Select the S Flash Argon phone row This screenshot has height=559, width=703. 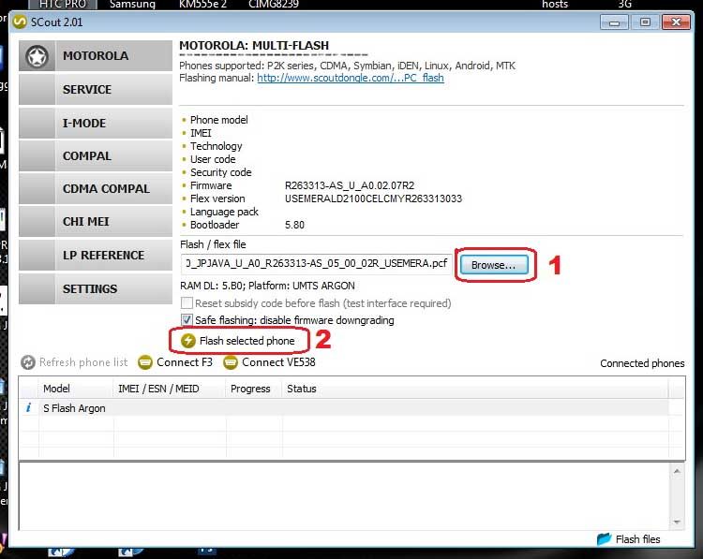(x=344, y=408)
